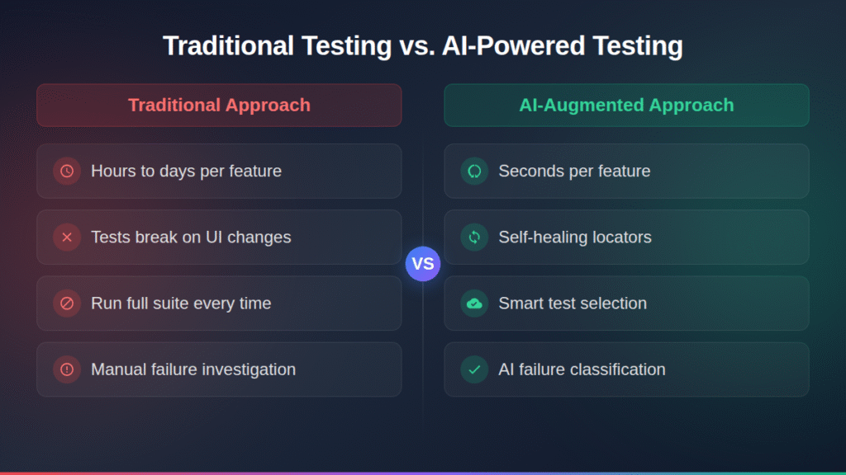The image size is (846, 475).
Task: Click the clock icon beside Hours to days
Action: click(67, 172)
